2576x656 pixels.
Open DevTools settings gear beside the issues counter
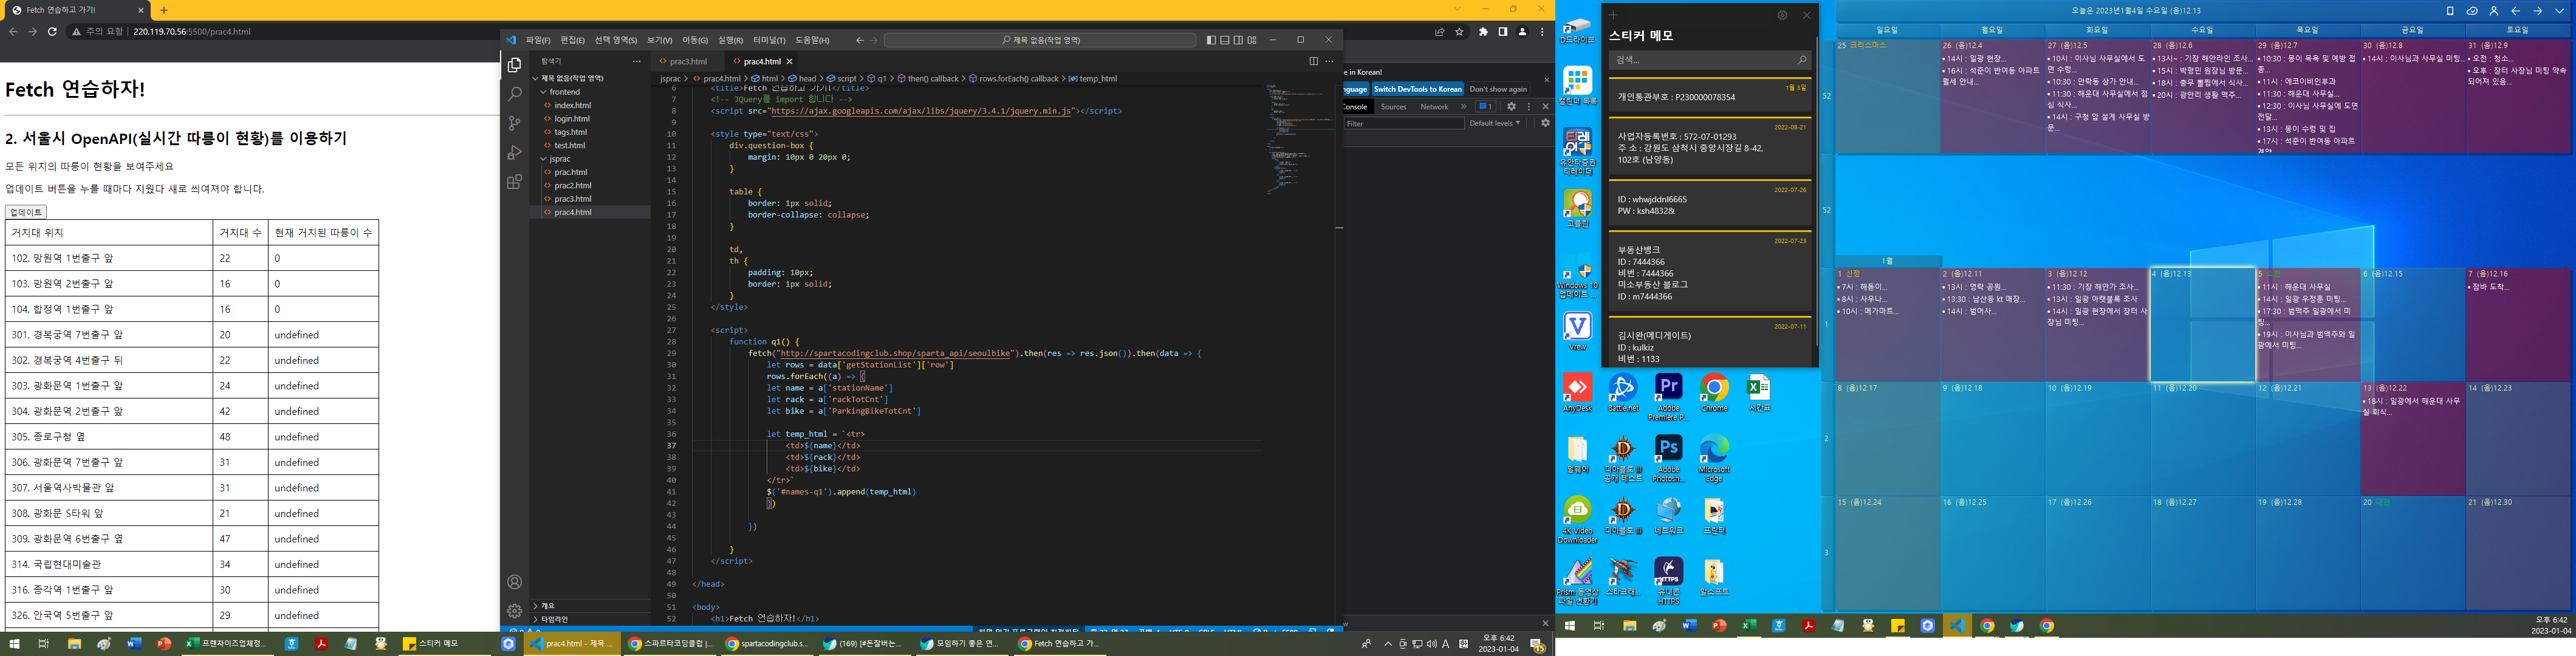click(x=1511, y=106)
